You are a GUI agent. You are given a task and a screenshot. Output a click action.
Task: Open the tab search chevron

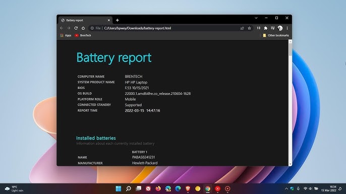coord(256,18)
